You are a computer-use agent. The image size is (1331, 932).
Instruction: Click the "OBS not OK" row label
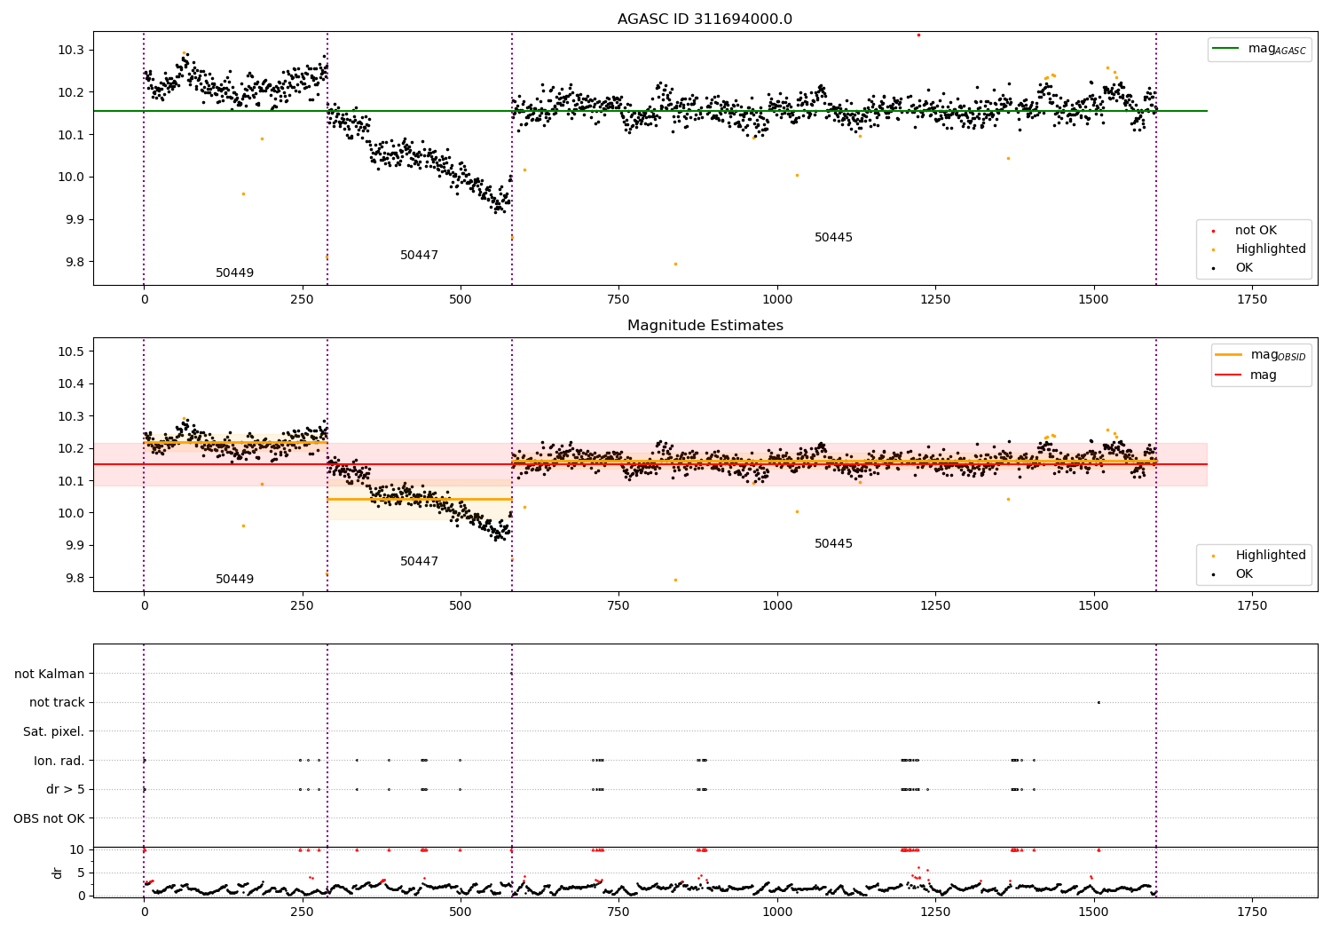[50, 818]
